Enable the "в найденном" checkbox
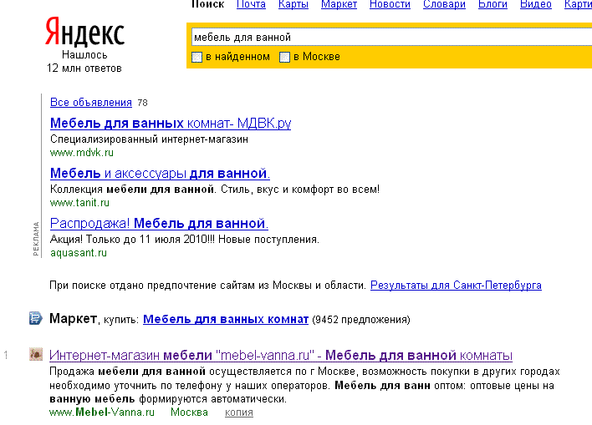Image resolution: width=592 pixels, height=425 pixels. 196,57
